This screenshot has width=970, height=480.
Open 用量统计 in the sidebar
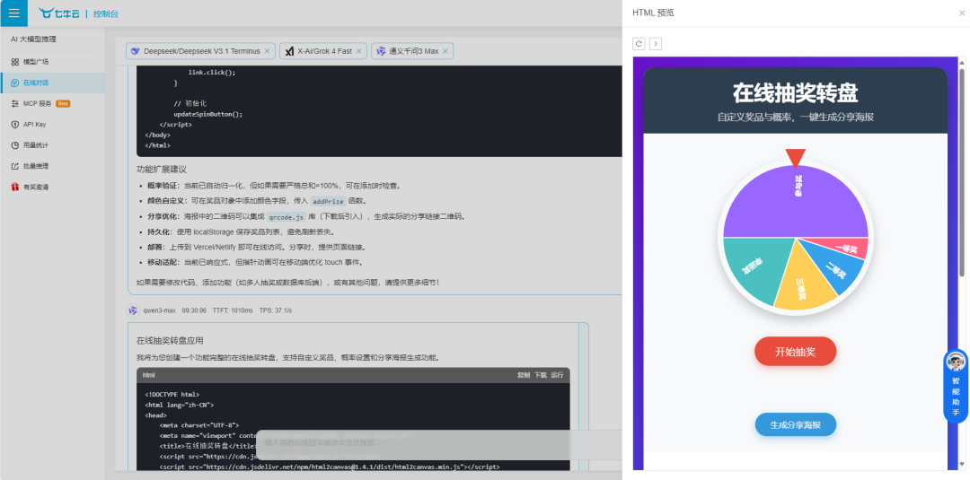click(x=36, y=144)
